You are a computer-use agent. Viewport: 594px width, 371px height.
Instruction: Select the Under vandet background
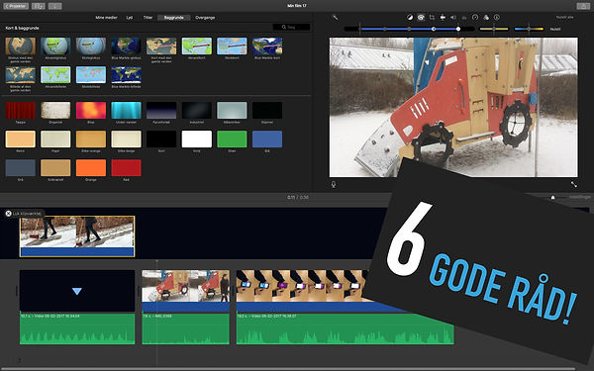126,110
